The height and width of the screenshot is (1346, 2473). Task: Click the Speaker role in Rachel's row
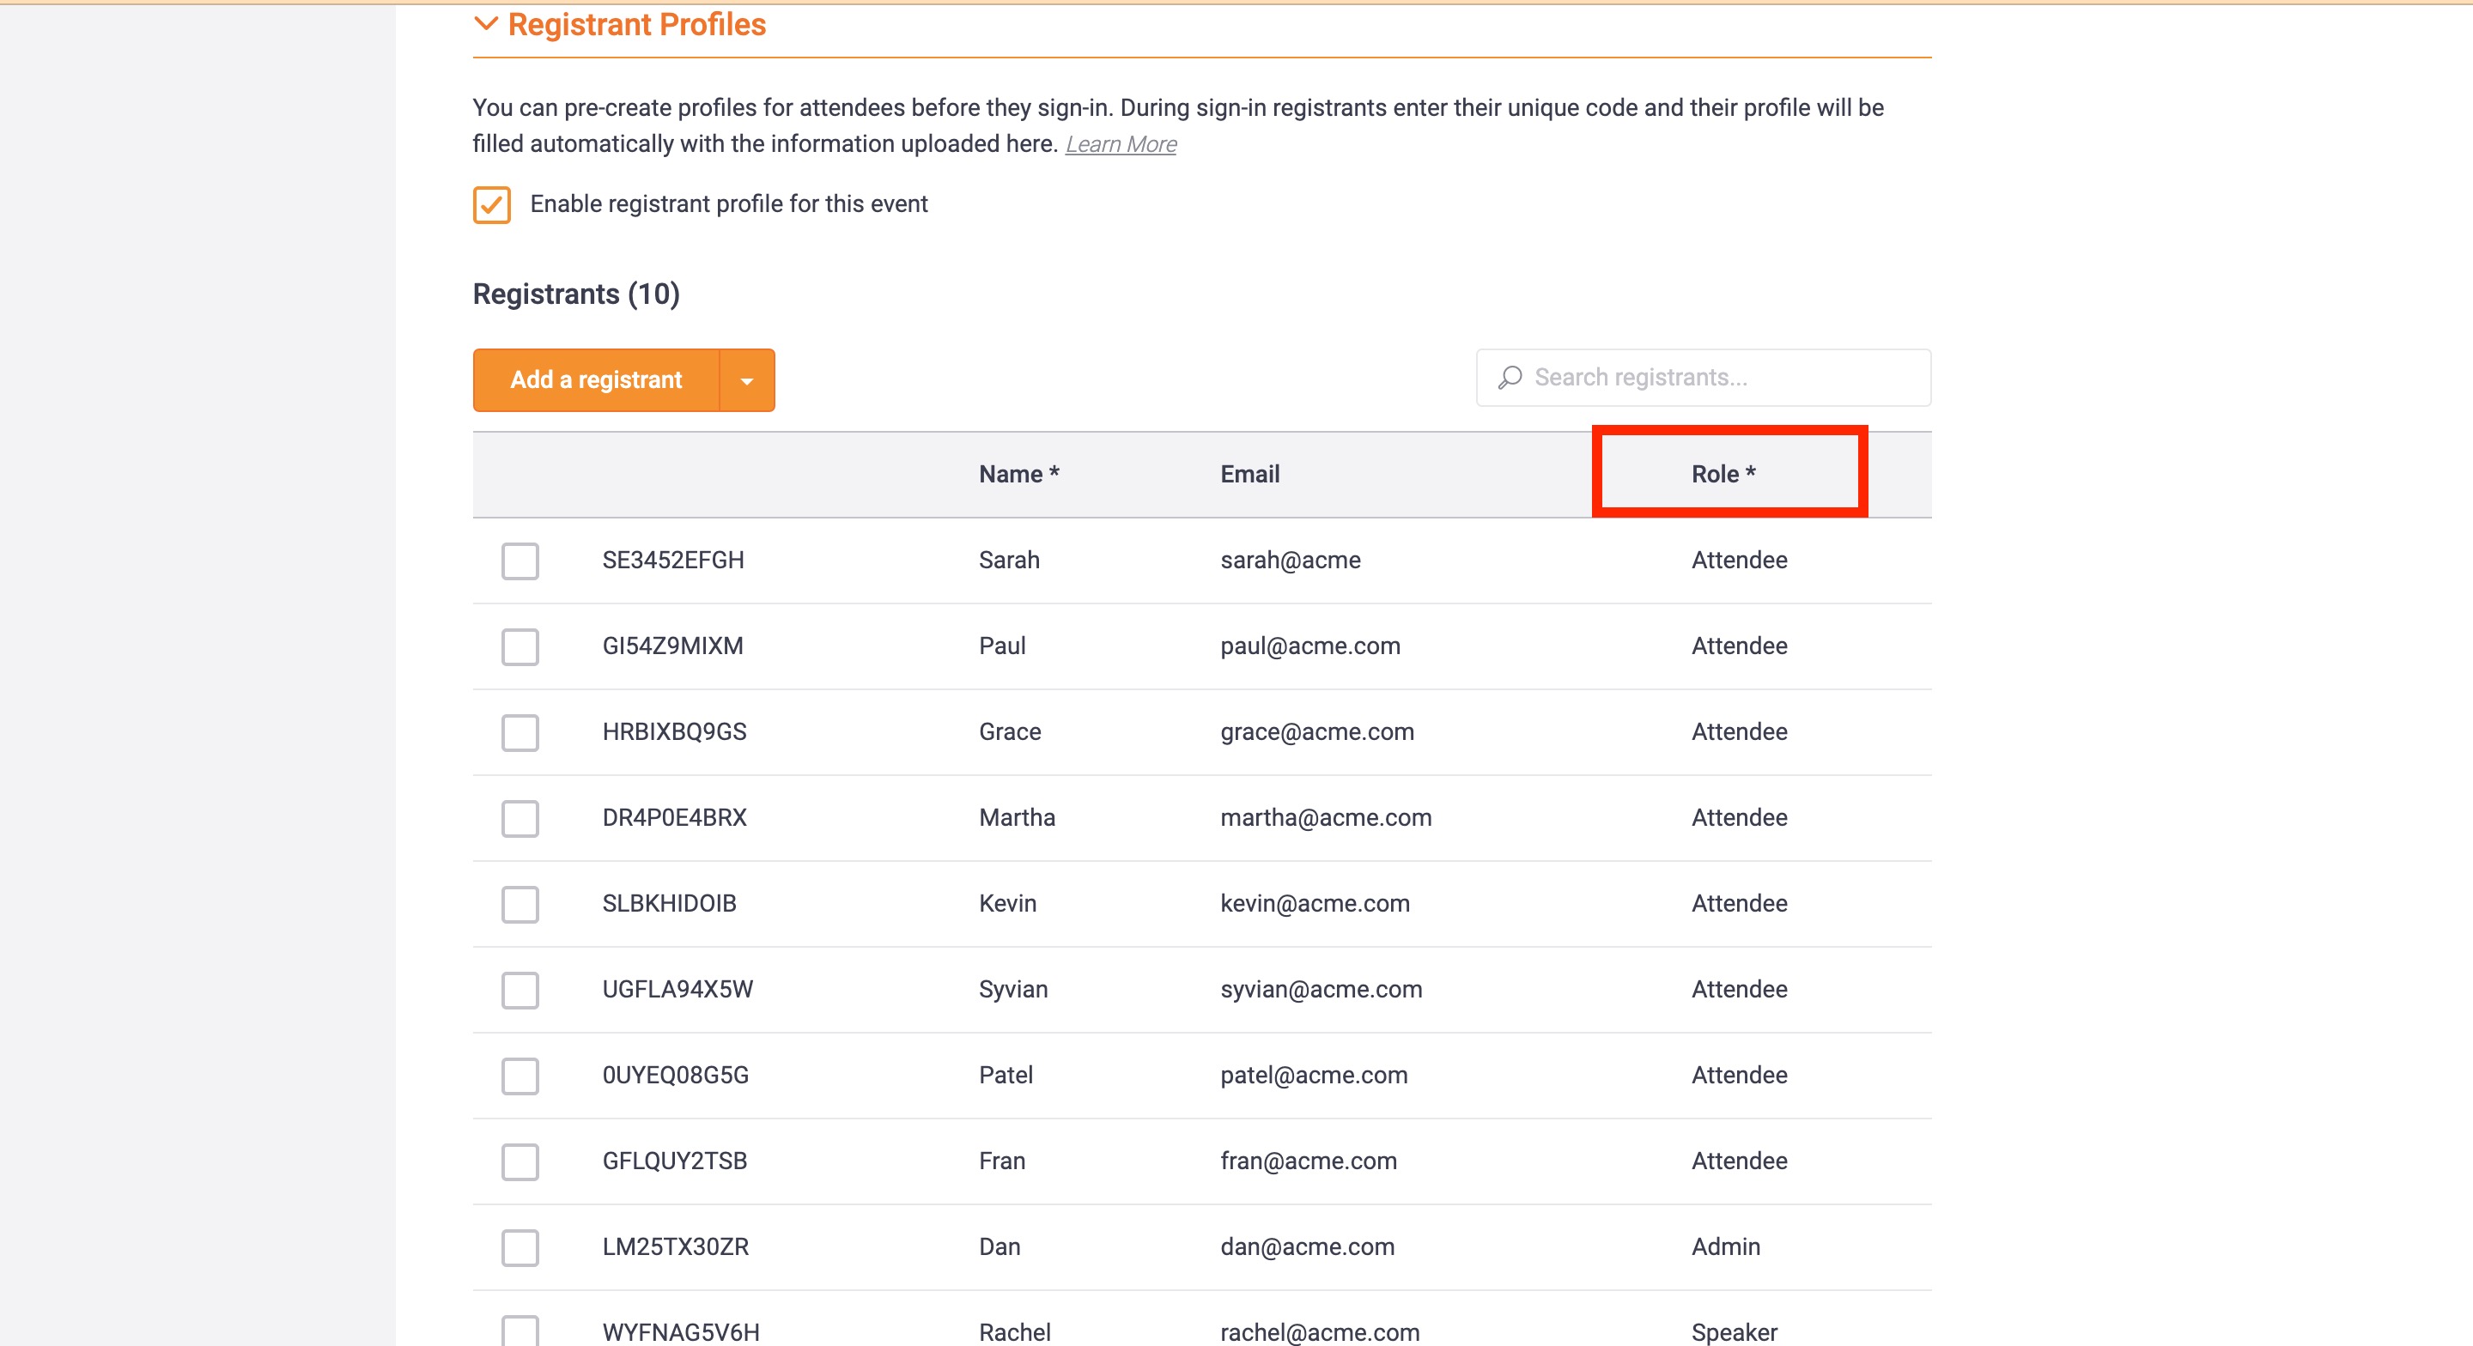pyautogui.click(x=1734, y=1331)
